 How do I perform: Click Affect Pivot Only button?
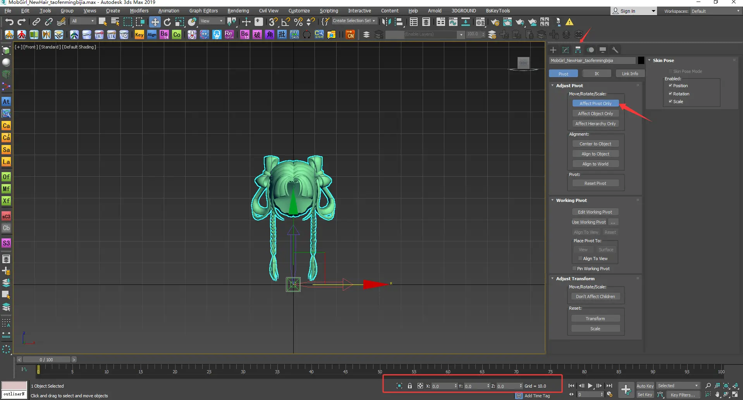pyautogui.click(x=595, y=103)
